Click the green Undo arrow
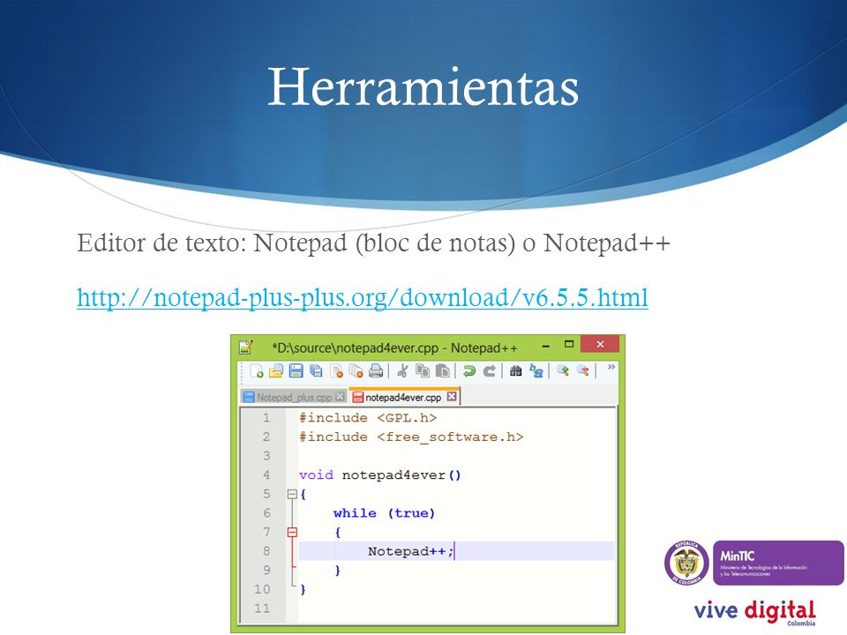 coord(468,371)
